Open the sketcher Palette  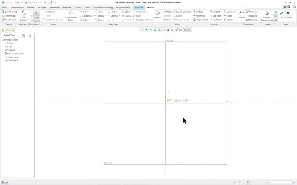pyautogui.click(x=157, y=15)
